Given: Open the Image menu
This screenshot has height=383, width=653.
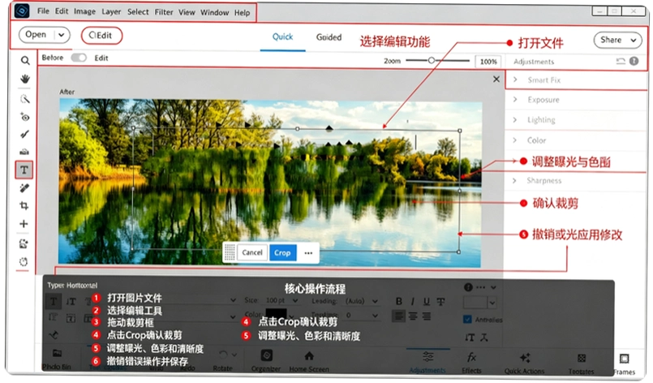Looking at the screenshot, I should click(x=84, y=11).
